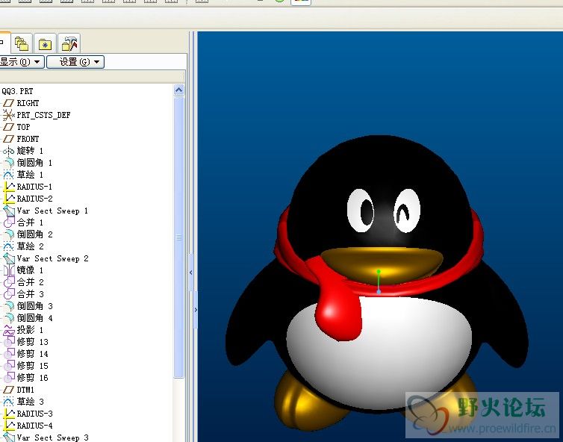Click the graph icon of RADIUS-1
Image resolution: width=563 pixels, height=442 pixels.
click(x=9, y=187)
